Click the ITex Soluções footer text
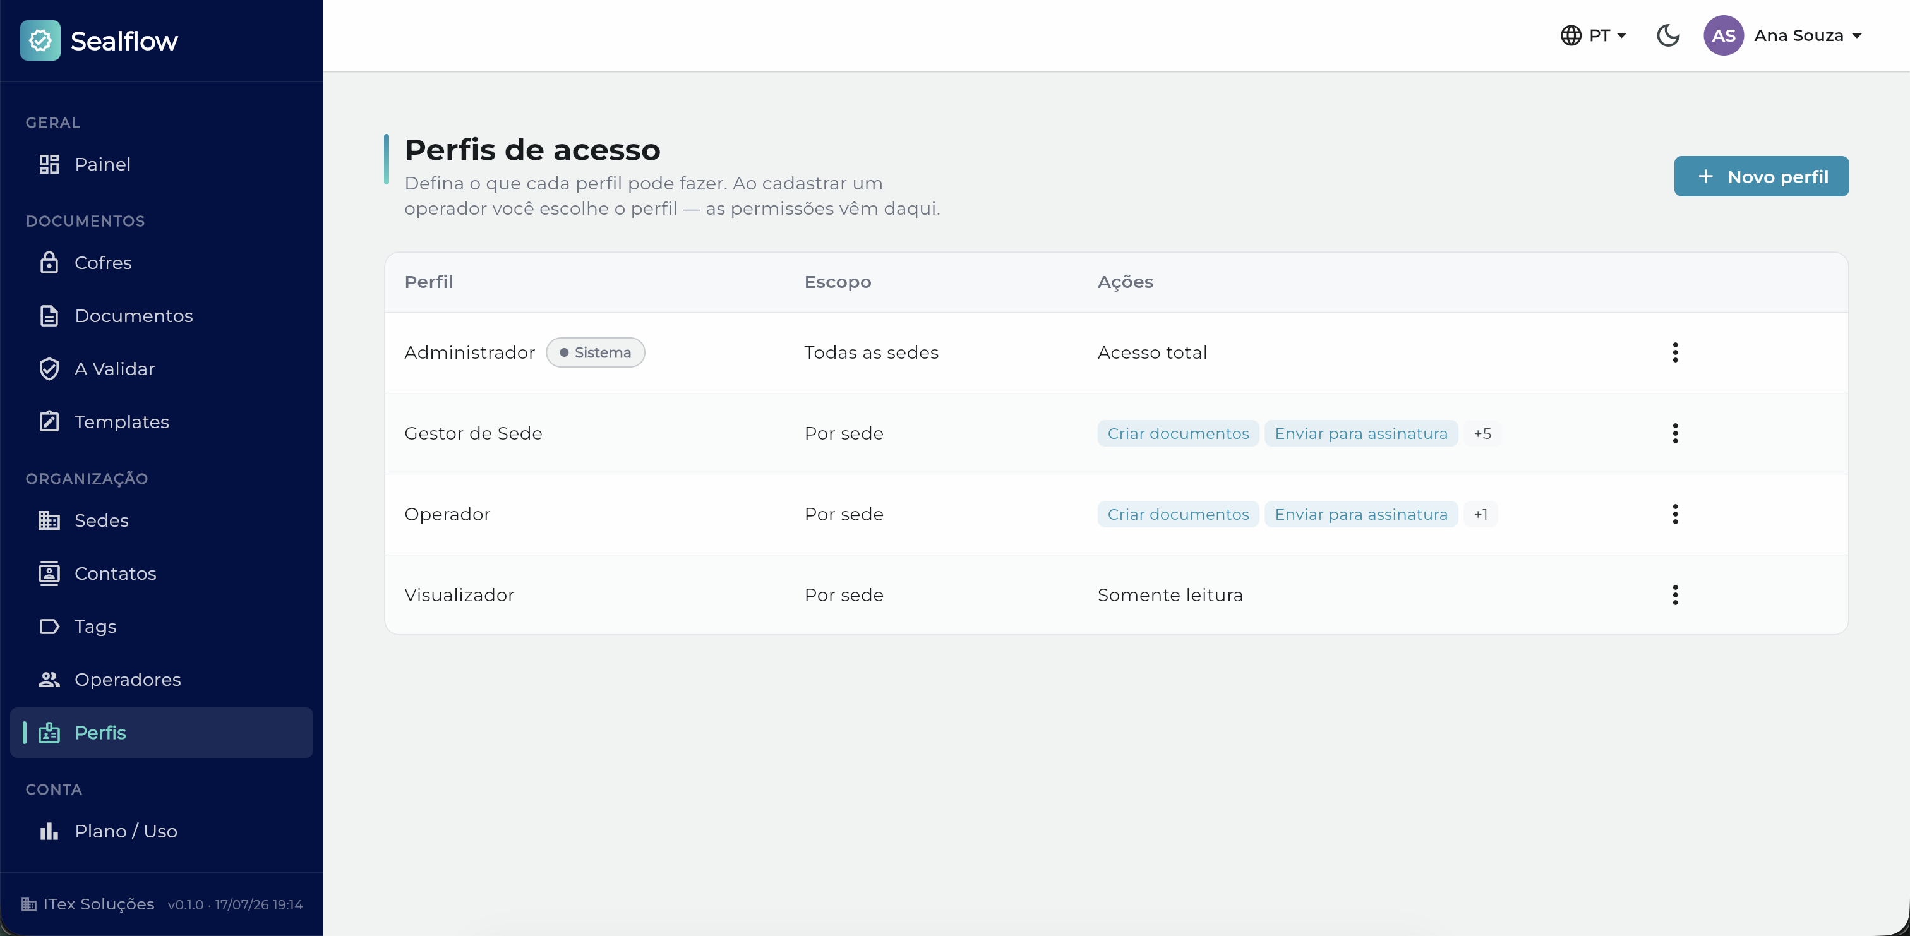 (x=99, y=904)
